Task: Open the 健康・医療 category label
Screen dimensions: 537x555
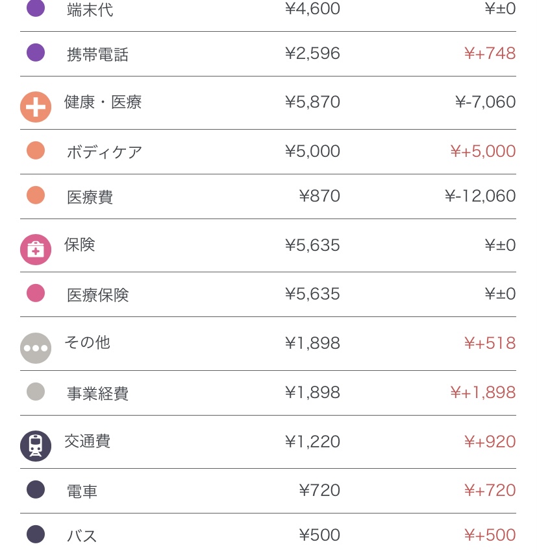Action: [x=103, y=102]
